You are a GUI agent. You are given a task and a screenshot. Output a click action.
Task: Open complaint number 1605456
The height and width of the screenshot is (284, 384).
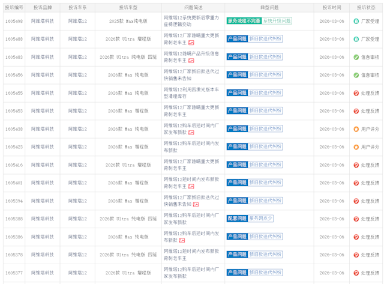(14, 75)
